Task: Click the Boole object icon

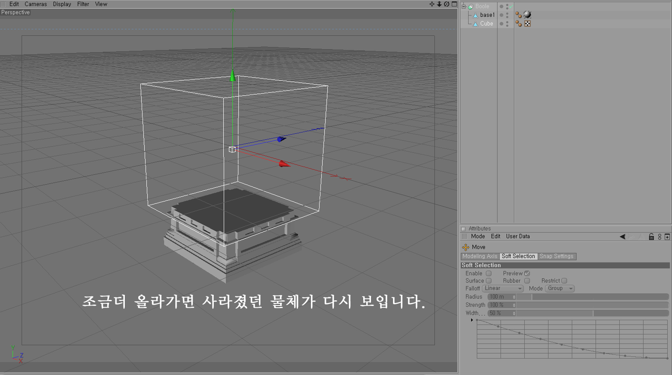Action: coord(471,6)
